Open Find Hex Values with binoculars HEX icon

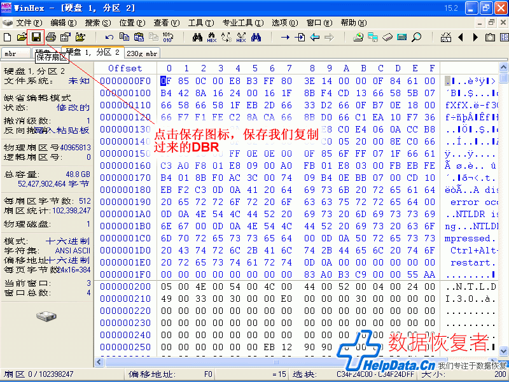[x=212, y=37]
